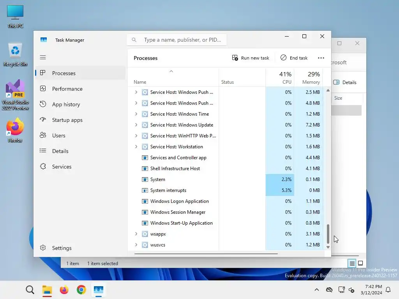Click the vertical scrollbar thumb in process list

pos(328,234)
